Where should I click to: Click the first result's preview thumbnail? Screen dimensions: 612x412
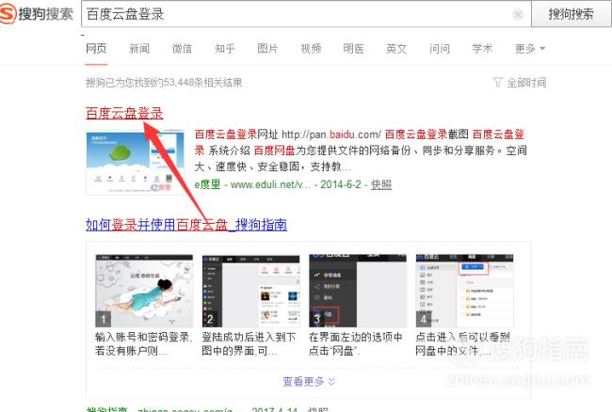click(x=135, y=163)
